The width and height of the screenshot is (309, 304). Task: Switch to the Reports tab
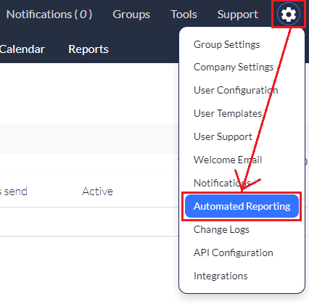88,49
